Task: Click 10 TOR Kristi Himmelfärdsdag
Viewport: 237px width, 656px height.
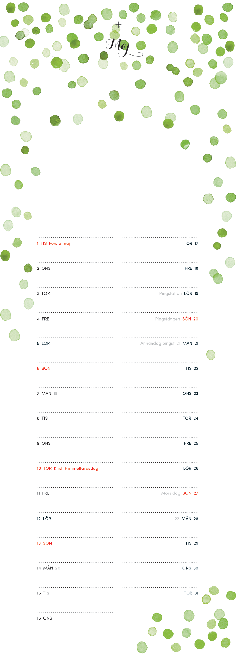Action: (68, 468)
